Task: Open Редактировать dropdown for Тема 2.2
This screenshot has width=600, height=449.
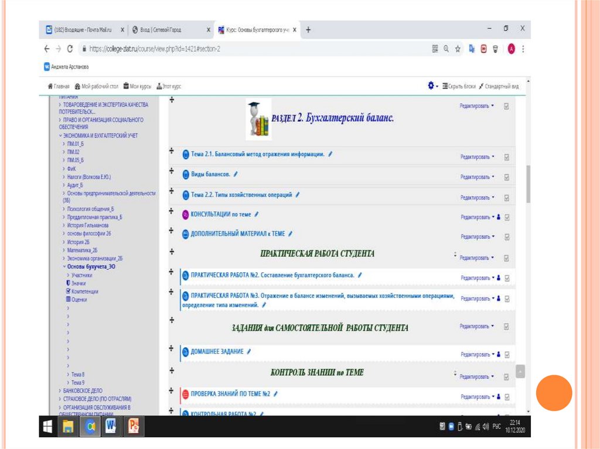Action: [x=478, y=198]
